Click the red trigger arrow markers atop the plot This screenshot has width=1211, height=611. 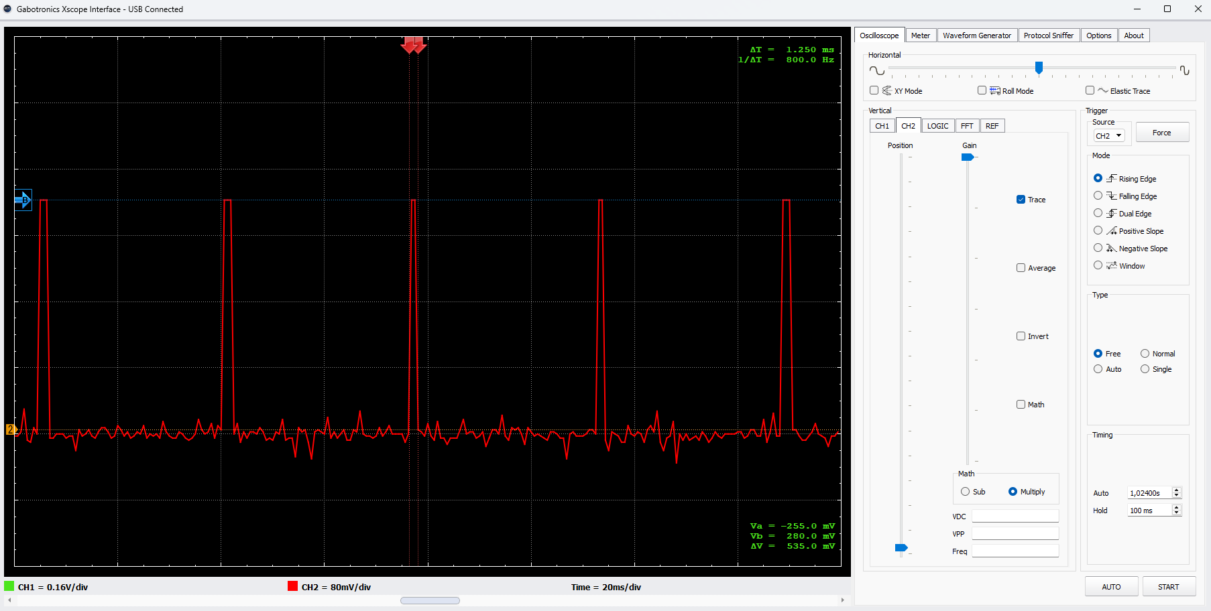[x=414, y=45]
